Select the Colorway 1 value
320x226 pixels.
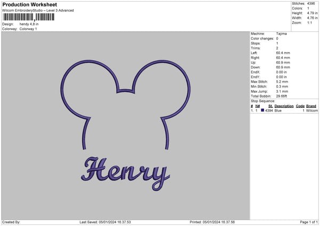[x=28, y=29]
